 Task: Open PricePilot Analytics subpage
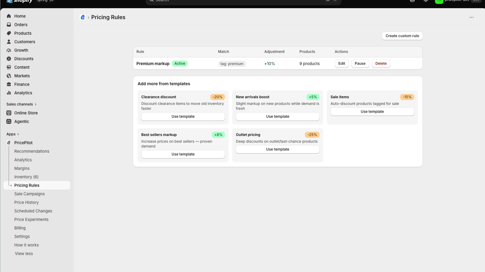tap(23, 160)
